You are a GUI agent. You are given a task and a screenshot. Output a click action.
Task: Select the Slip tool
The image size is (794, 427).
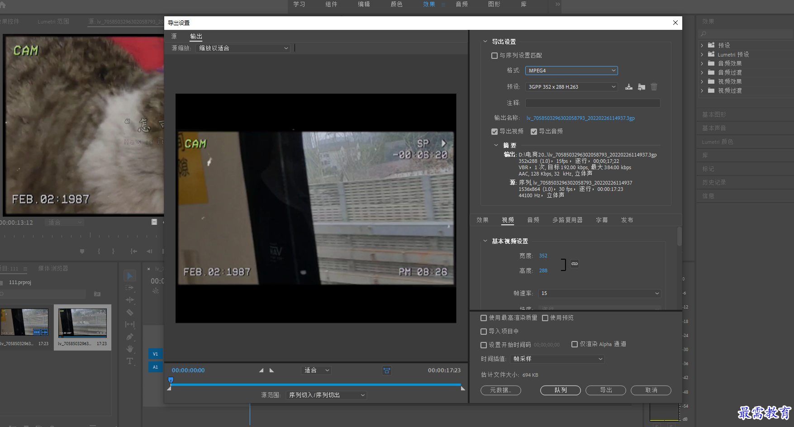[130, 324]
